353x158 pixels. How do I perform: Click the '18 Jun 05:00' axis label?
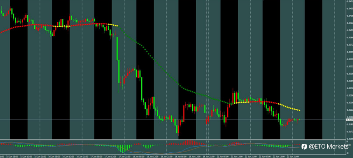[139, 156]
